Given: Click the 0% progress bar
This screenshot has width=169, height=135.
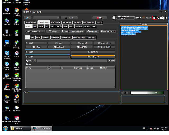Looking at the screenshot, I should (x=147, y=93).
